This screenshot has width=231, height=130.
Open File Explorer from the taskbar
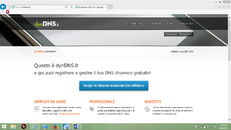[x=13, y=127]
